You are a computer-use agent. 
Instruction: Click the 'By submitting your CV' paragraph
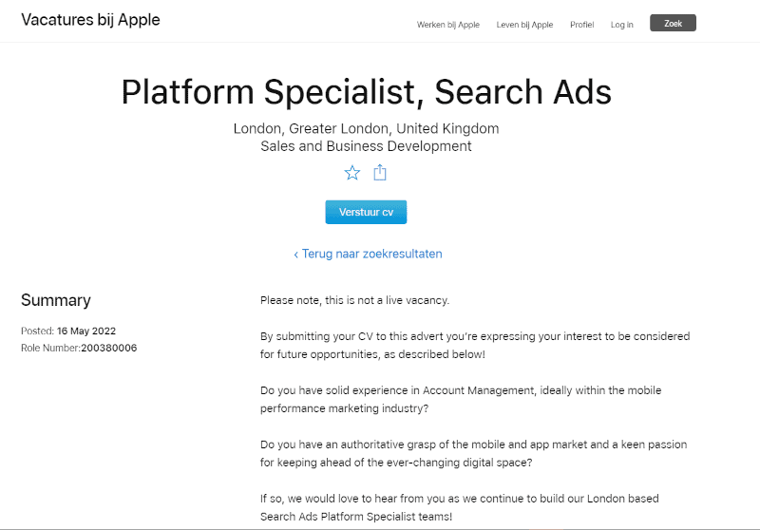click(x=474, y=345)
